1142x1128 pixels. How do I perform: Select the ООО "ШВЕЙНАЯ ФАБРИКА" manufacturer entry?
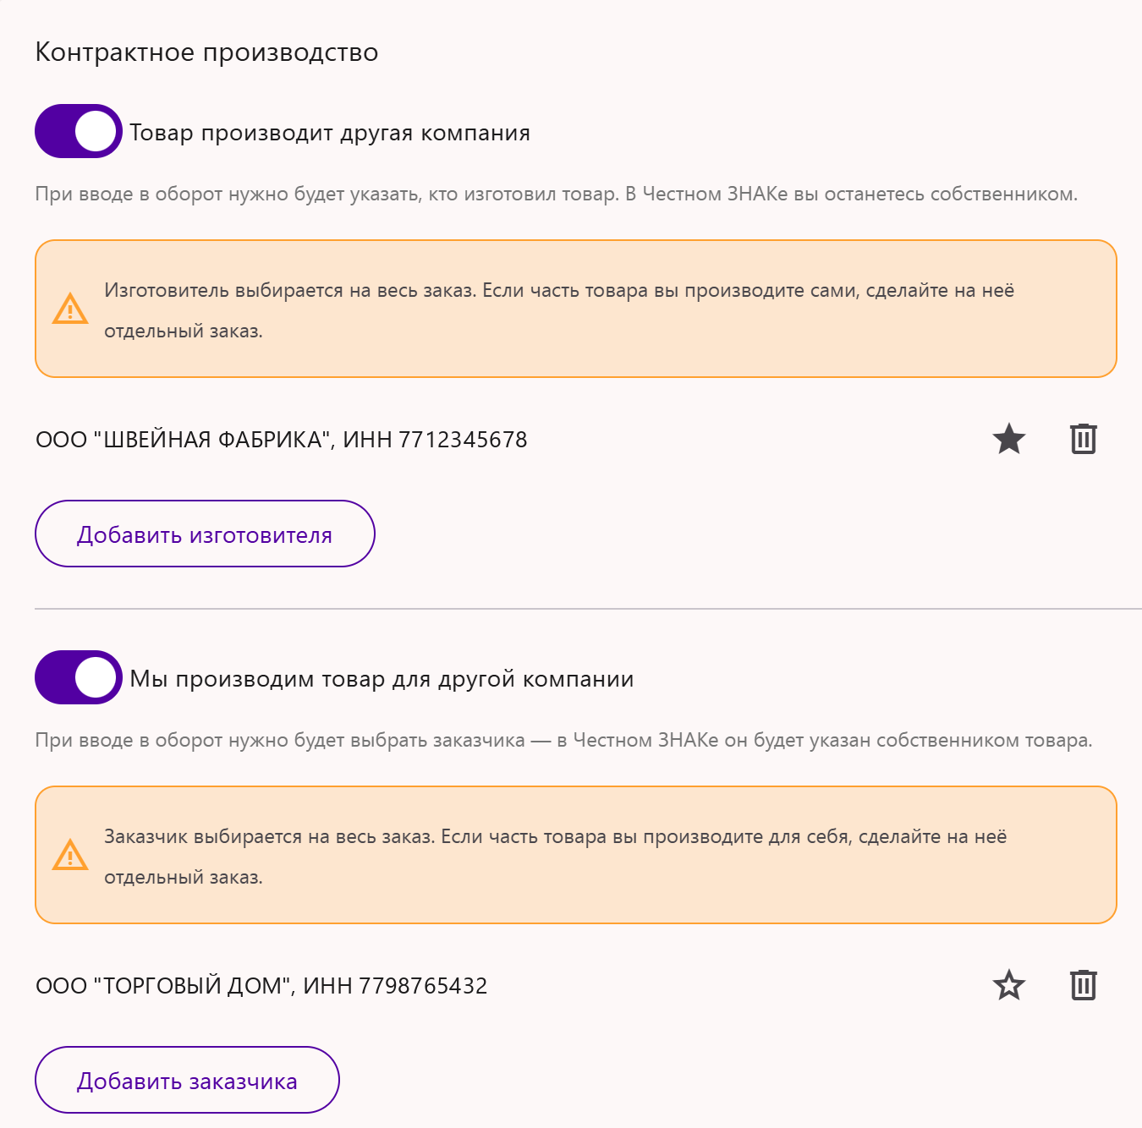coord(282,440)
